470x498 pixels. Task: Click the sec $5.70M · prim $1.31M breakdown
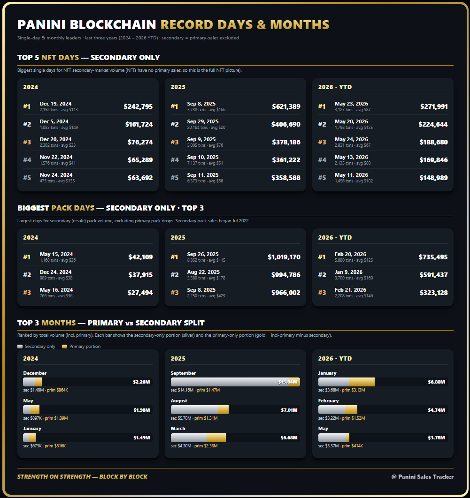[194, 418]
